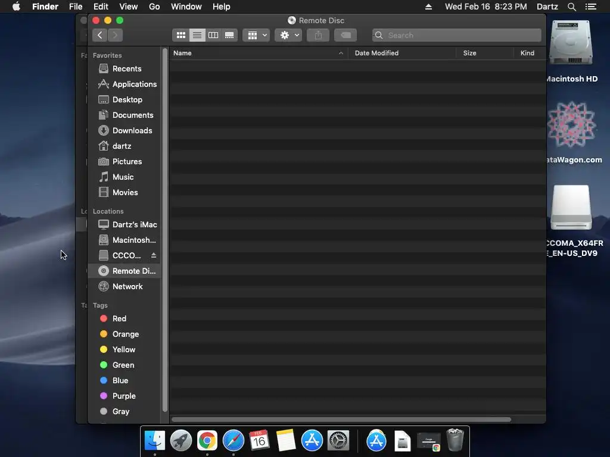
Task: Open Launchpad from the Dock
Action: point(181,441)
